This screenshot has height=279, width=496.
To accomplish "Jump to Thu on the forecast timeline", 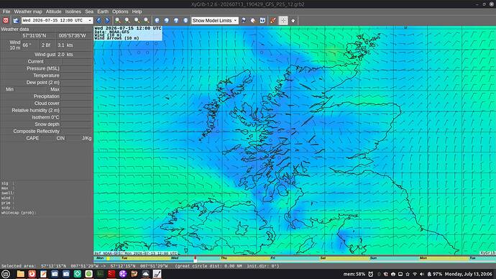I will pos(224,258).
